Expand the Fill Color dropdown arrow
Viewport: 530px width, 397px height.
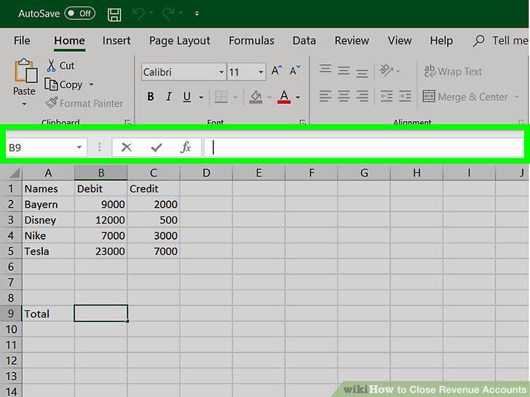tap(269, 98)
